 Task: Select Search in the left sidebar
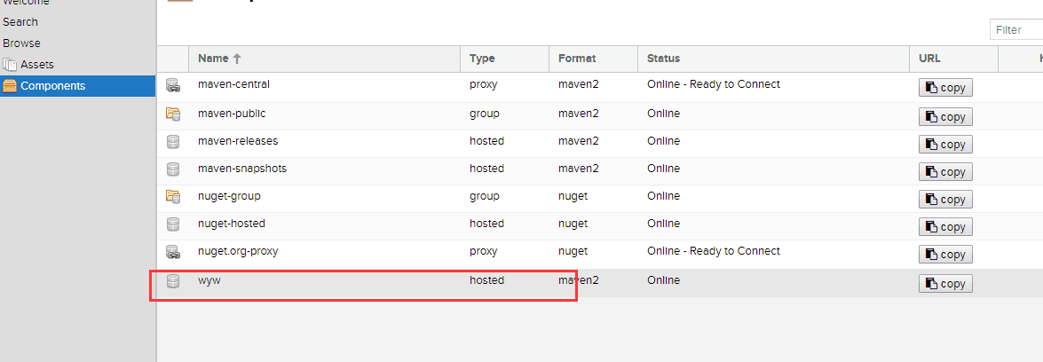(x=20, y=21)
